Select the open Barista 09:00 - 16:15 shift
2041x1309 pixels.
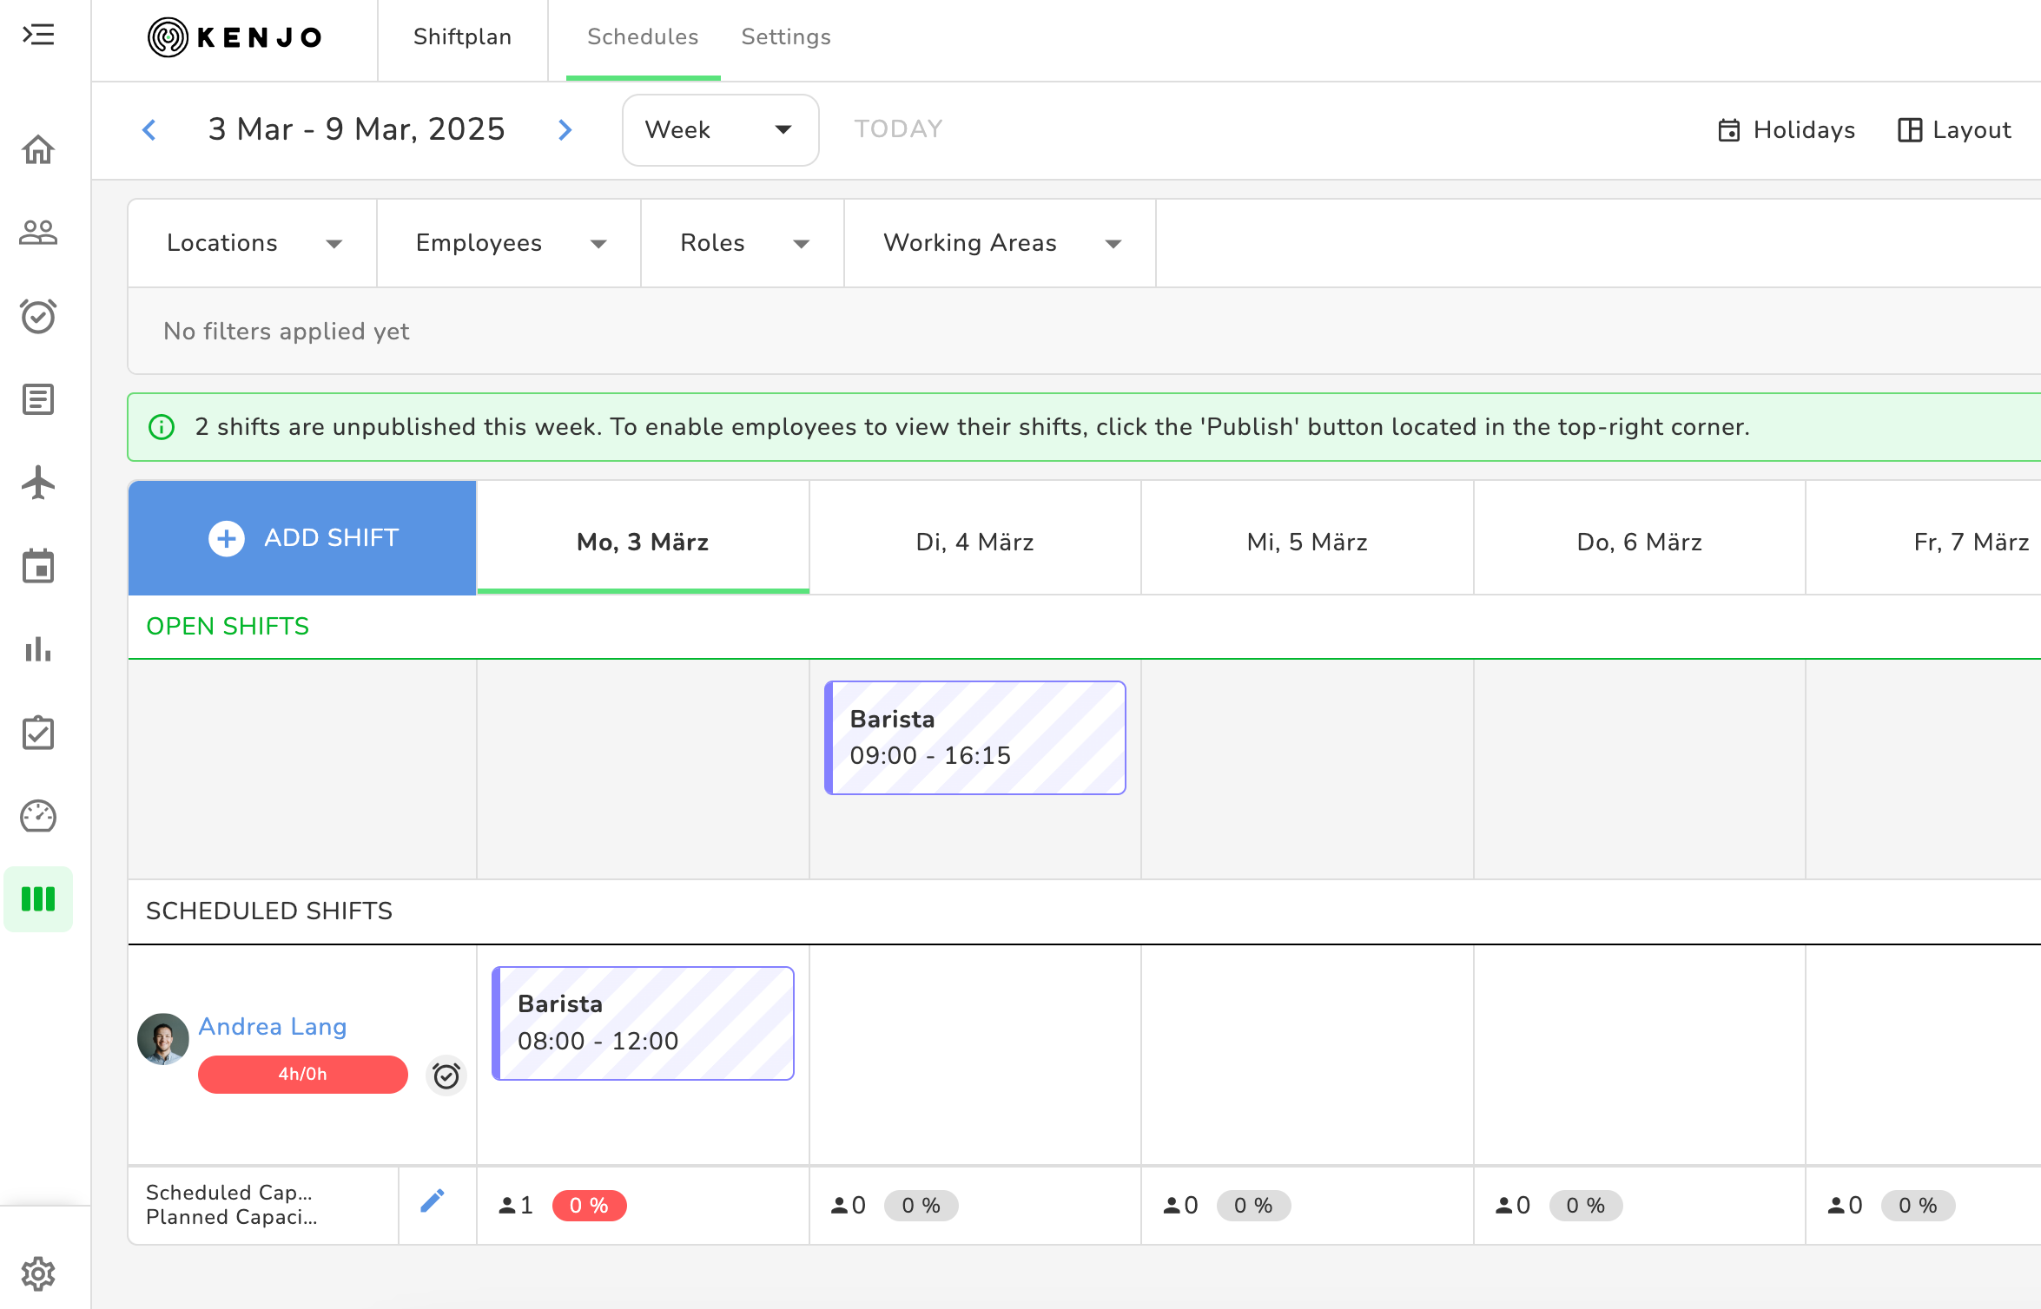click(974, 738)
